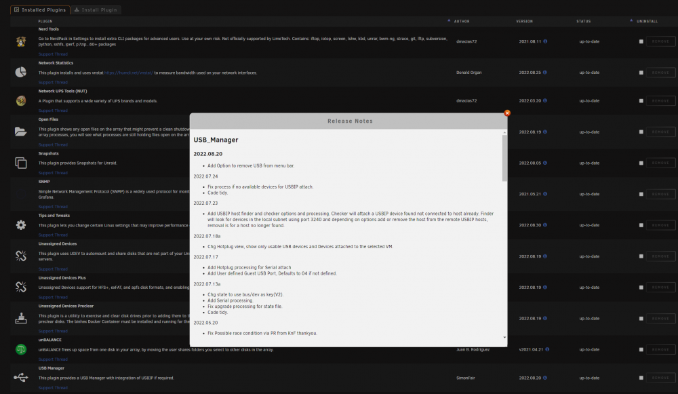Check uninstall box for Open Files

641,132
